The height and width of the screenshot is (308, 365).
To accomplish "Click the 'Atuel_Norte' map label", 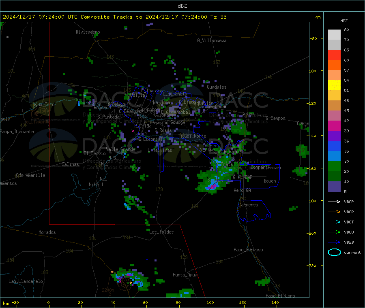I will point(193,136).
